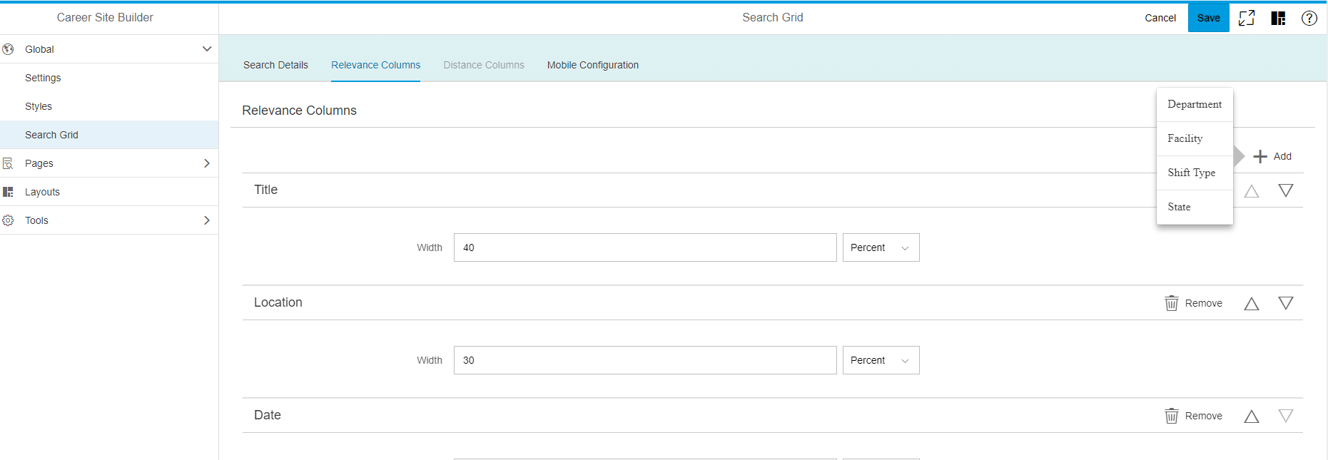This screenshot has width=1328, height=460.
Task: Open the Mobile Configuration tab
Action: [593, 65]
